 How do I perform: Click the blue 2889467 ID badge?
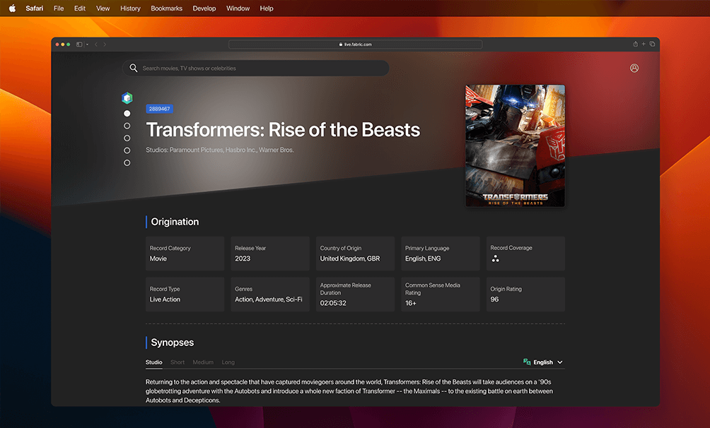pos(159,109)
